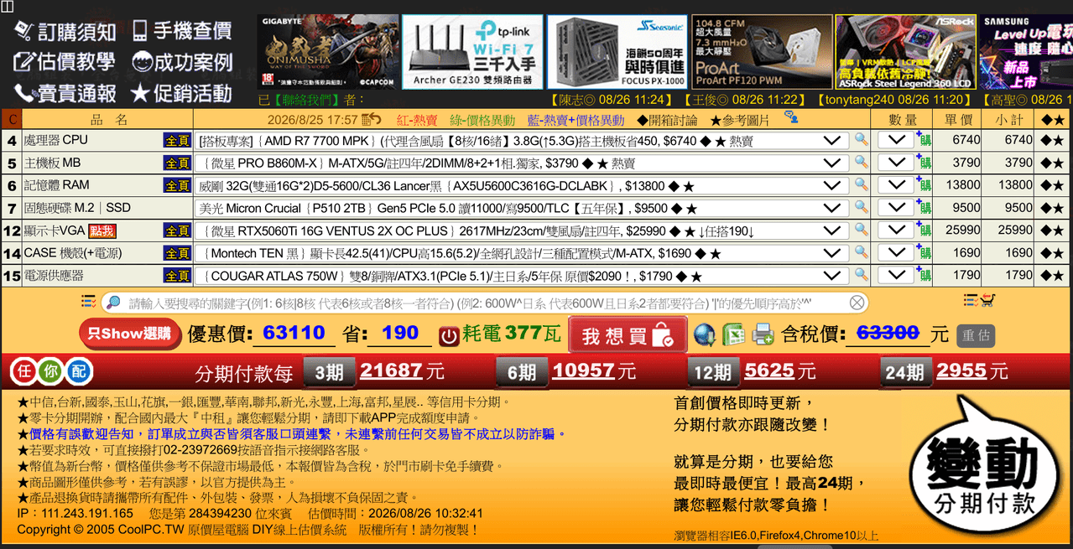Open the 主機板 MB product dropdown
Viewport: 1073px width, 549px height.
pos(521,163)
